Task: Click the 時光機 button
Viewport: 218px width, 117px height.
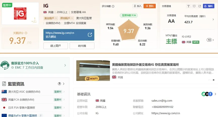Action: (x=82, y=46)
